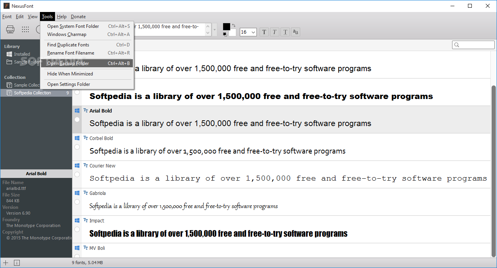Click the '9 fonts, 5.04 MB' status text
The image size is (497, 268).
pos(87,263)
